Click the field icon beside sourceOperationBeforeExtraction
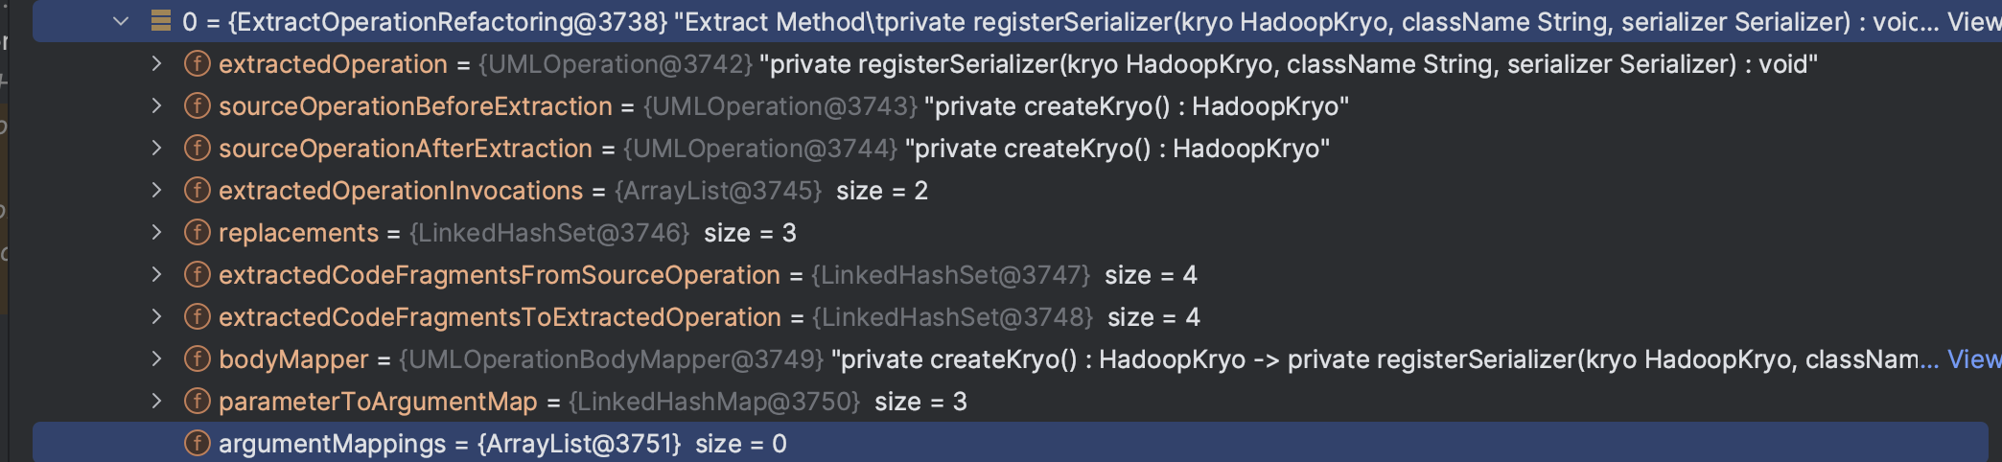The image size is (2002, 462). click(x=198, y=106)
